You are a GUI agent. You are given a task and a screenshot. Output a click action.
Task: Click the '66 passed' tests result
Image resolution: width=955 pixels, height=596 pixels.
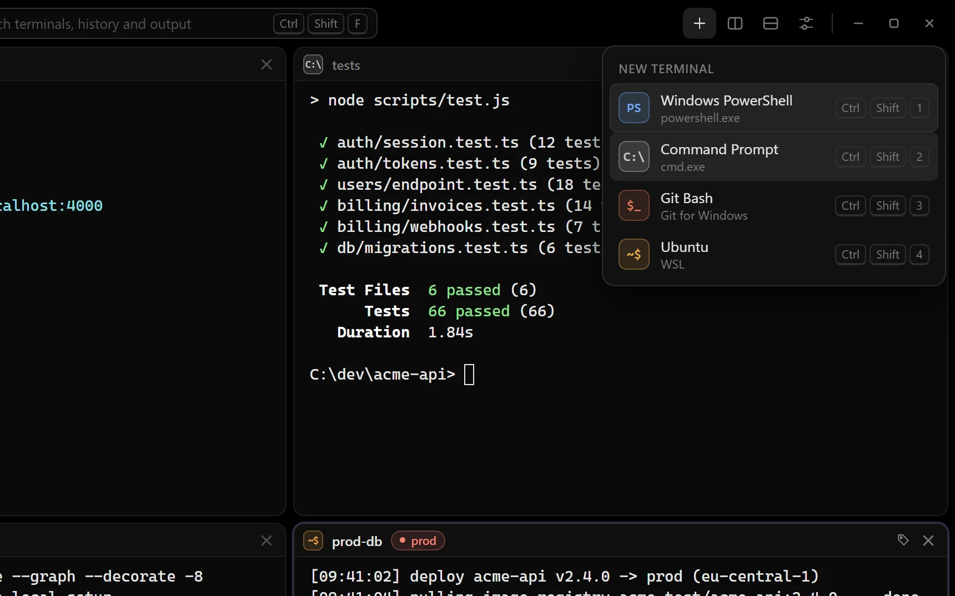469,311
